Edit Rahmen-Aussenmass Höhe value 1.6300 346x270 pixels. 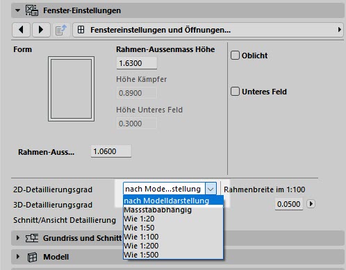(137, 63)
